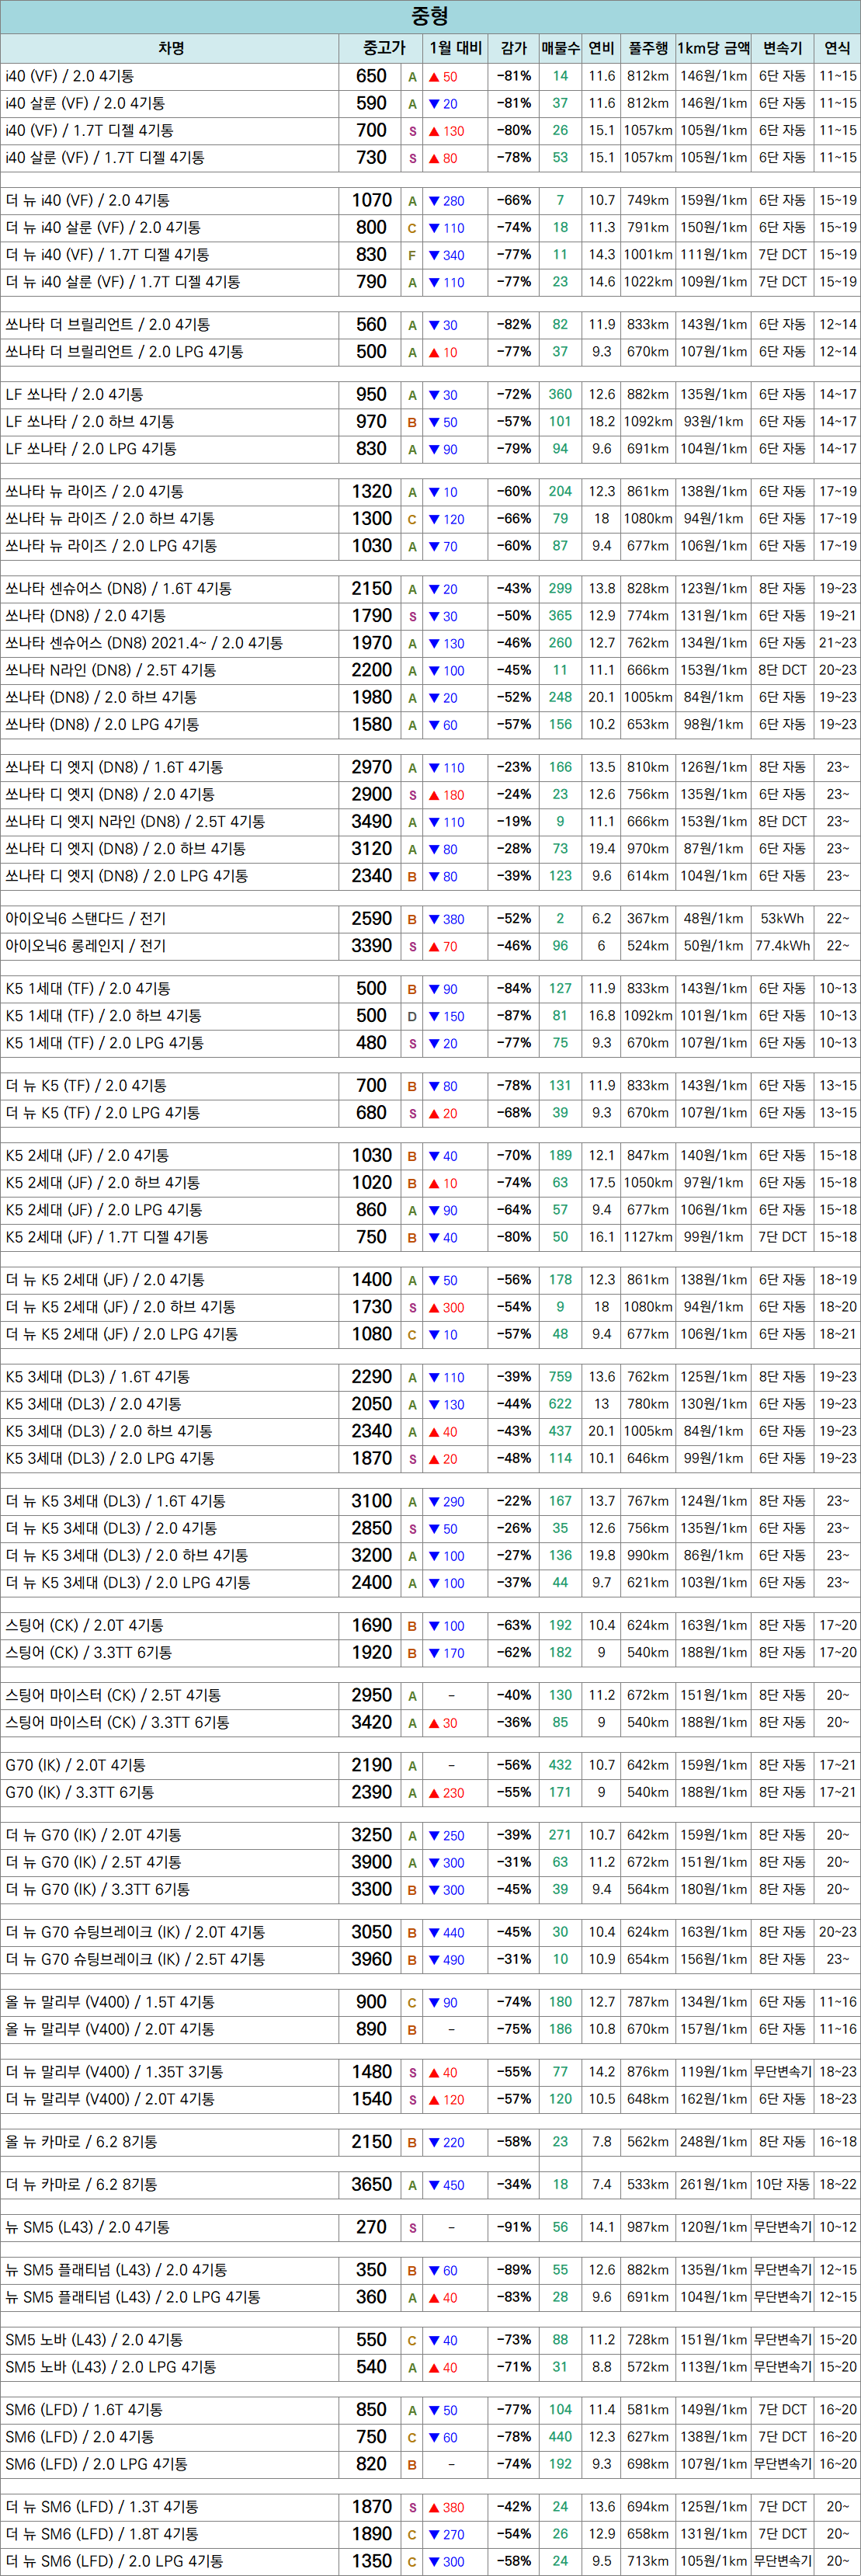This screenshot has width=861, height=2576.
Task: Click the C grade badge for 올 뉴 말리부 1.5T
Action: [412, 2003]
